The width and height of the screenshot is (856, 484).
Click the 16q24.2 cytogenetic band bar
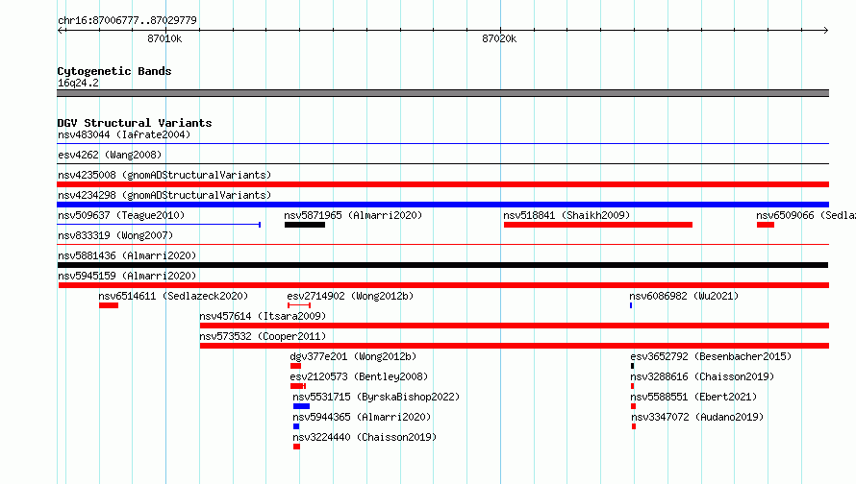tap(442, 93)
